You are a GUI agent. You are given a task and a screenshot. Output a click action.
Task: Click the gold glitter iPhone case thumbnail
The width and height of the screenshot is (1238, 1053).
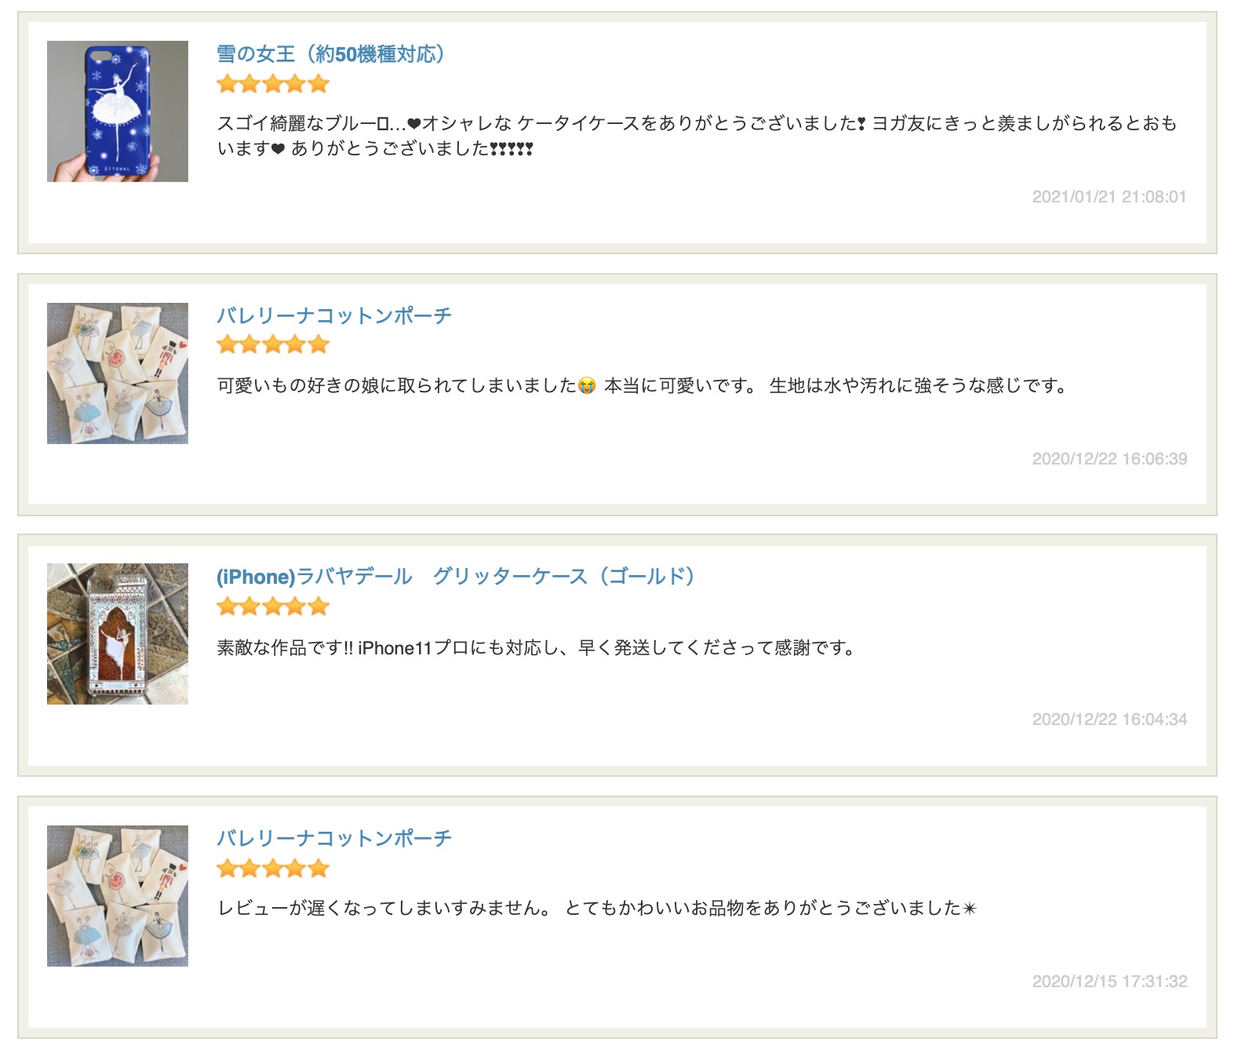click(118, 634)
